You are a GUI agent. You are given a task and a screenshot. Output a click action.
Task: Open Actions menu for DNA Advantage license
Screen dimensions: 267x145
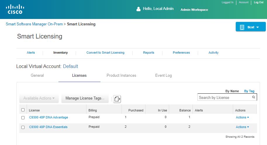click(x=242, y=117)
